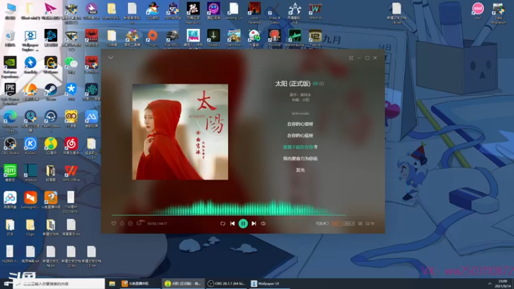
Task: Open QQ音乐 desktop shortcut
Action: [51, 146]
